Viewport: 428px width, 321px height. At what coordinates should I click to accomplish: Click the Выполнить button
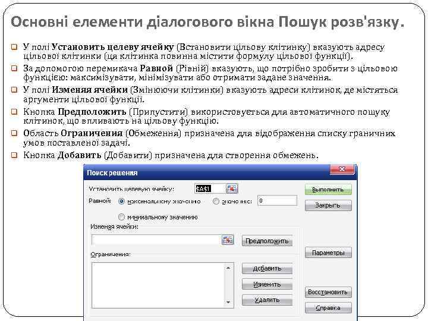point(328,190)
